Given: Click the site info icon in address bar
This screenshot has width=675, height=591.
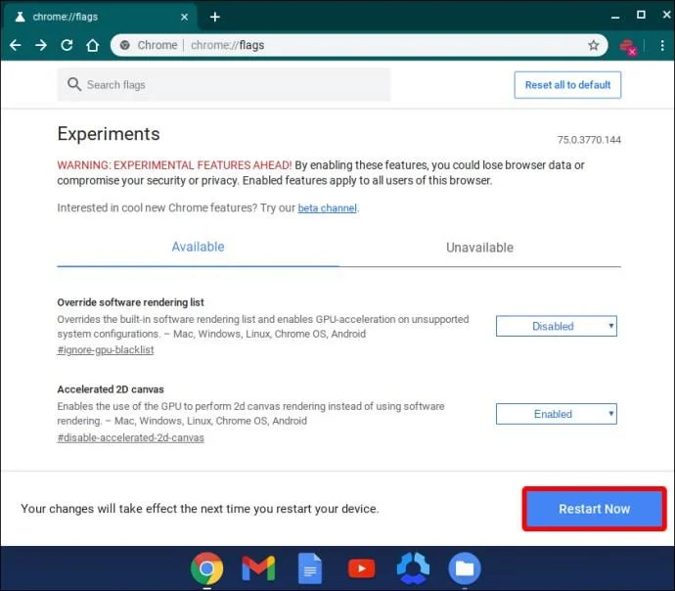Looking at the screenshot, I should point(125,45).
